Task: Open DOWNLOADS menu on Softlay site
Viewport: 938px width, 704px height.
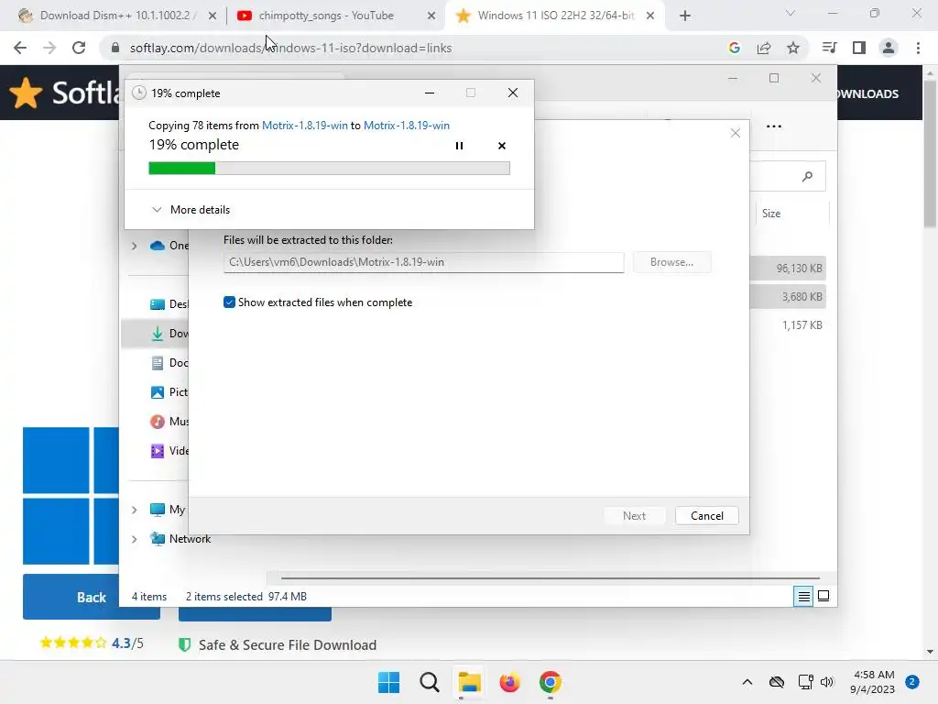Action: coord(868,94)
